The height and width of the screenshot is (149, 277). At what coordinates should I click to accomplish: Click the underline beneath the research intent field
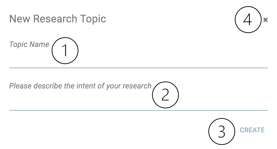tap(138, 110)
